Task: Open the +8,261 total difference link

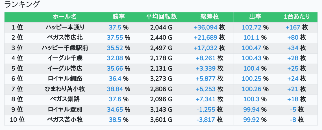Action: point(205,58)
